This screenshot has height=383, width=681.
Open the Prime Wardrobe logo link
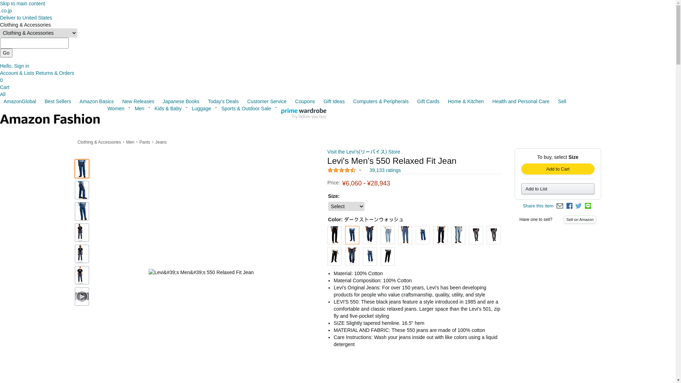pyautogui.click(x=304, y=113)
